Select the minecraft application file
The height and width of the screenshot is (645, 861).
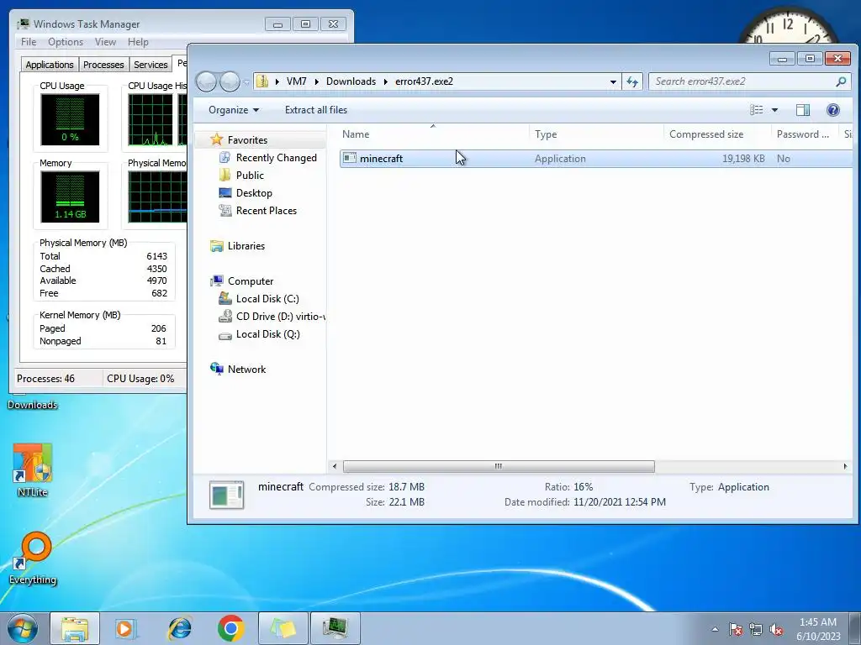point(596,159)
